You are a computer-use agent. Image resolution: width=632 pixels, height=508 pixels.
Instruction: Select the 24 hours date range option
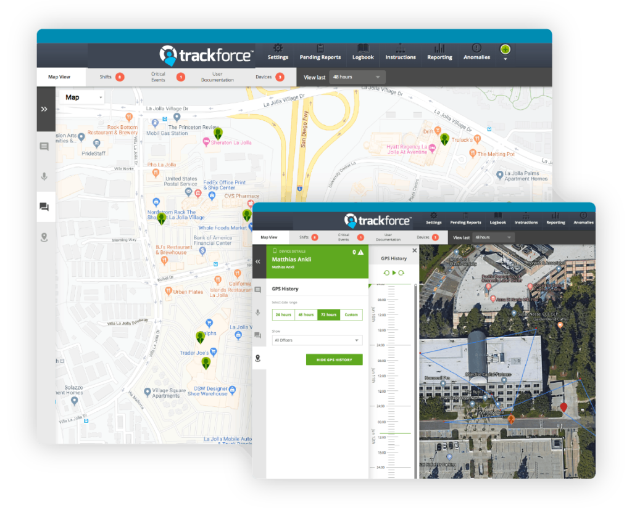[x=283, y=314]
